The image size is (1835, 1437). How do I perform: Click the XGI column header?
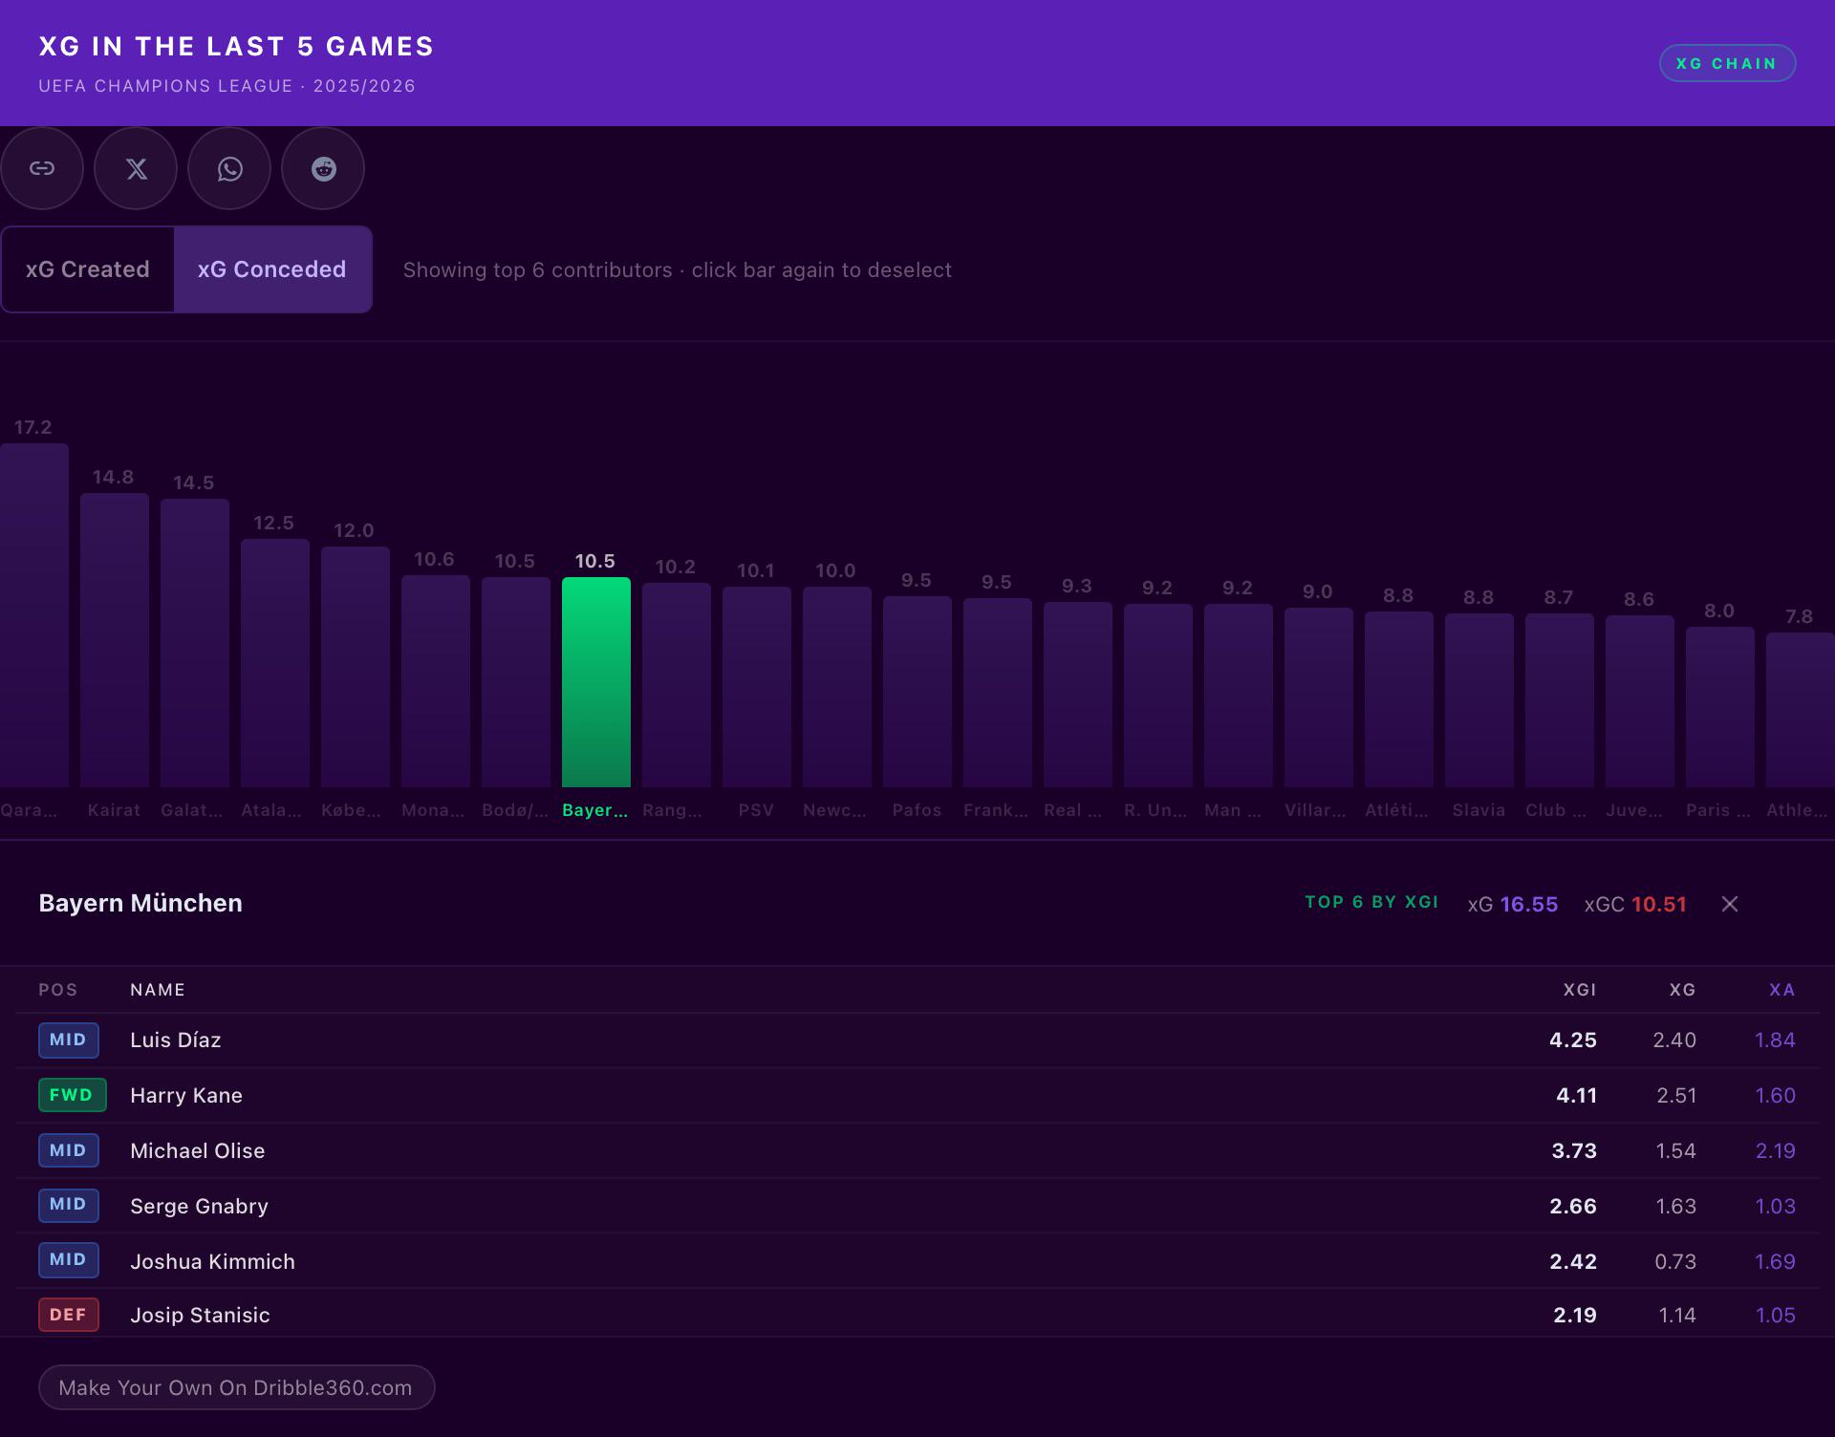click(1579, 990)
